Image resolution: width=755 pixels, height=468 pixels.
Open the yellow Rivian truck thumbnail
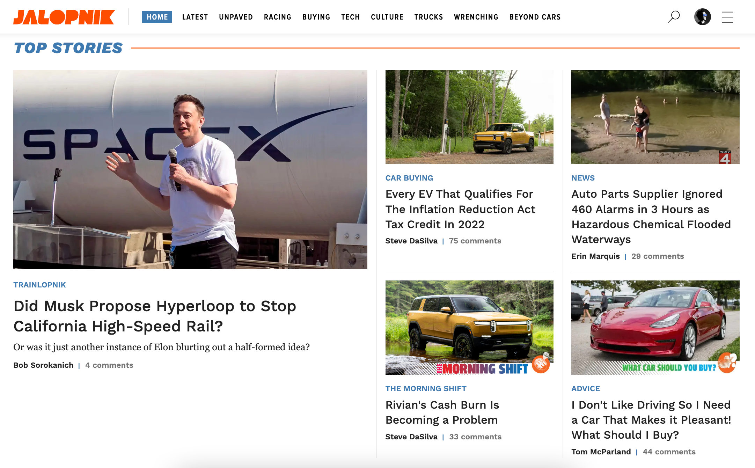tap(469, 117)
